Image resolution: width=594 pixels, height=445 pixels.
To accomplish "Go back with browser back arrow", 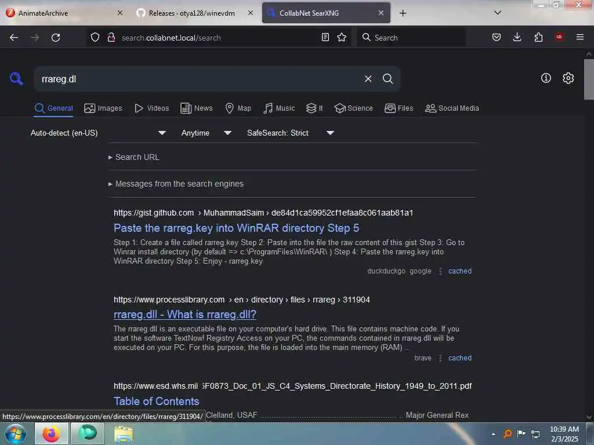I will pyautogui.click(x=14, y=38).
